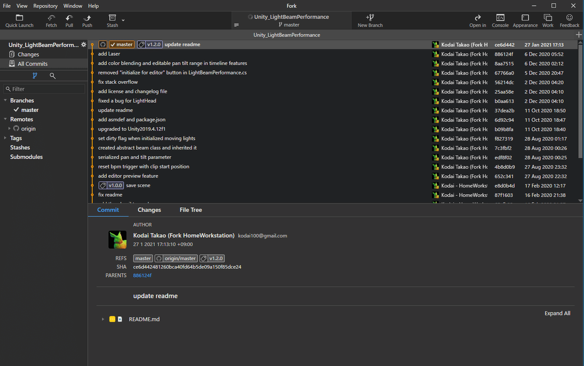Open Quick Launch from the toolbar
This screenshot has height=366, width=584.
tap(19, 21)
